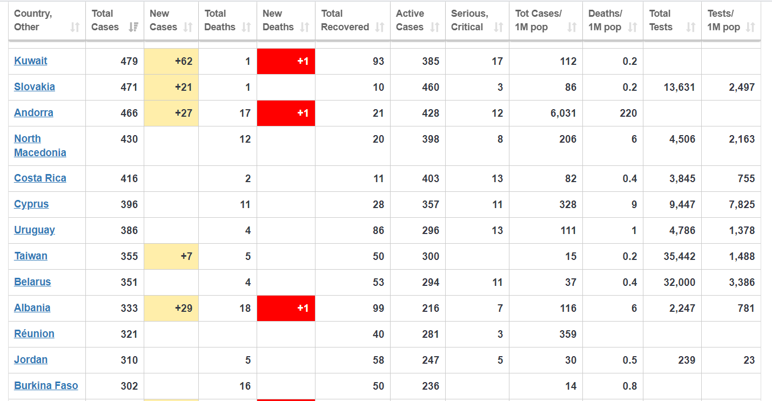Click the Total Tests sort icon

691,27
